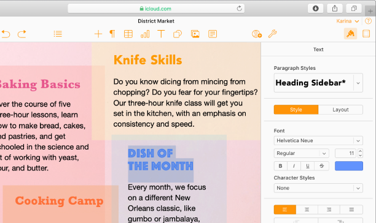Click the blue text color swatch
376x223 pixels.
tap(349, 166)
